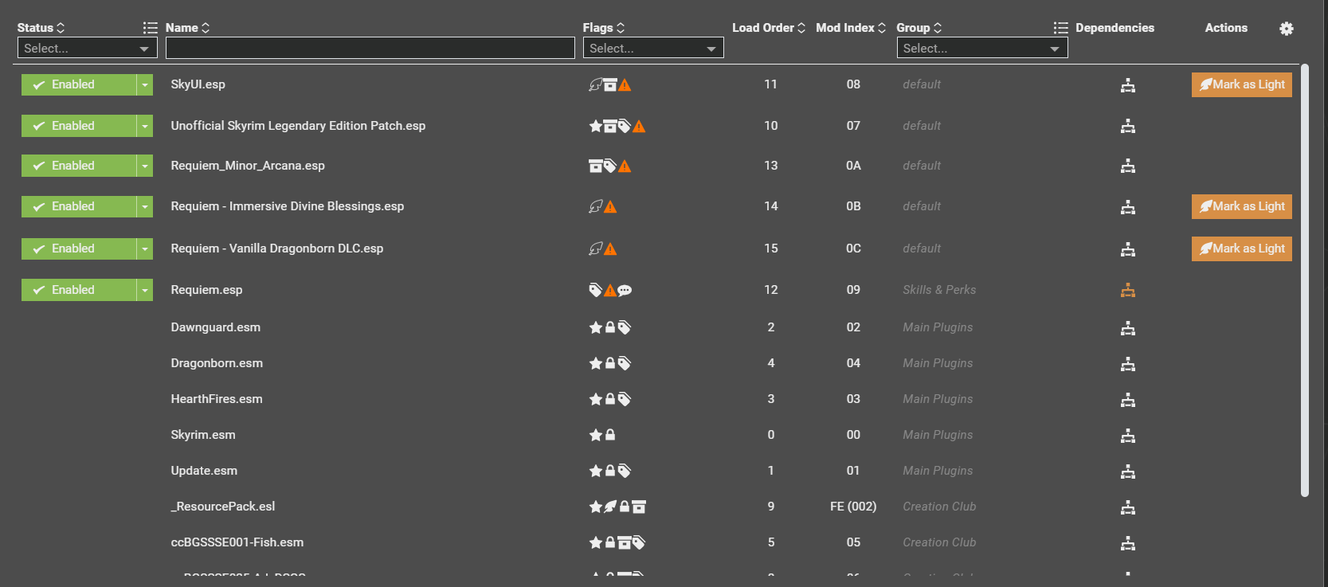Open dependencies icon for SkyUI.esp

click(x=1127, y=85)
